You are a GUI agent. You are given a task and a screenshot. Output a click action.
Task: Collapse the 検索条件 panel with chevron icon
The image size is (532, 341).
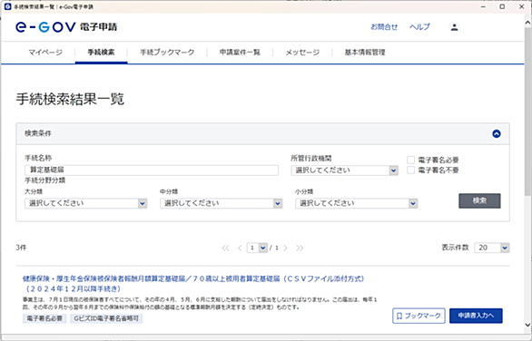pyautogui.click(x=497, y=134)
